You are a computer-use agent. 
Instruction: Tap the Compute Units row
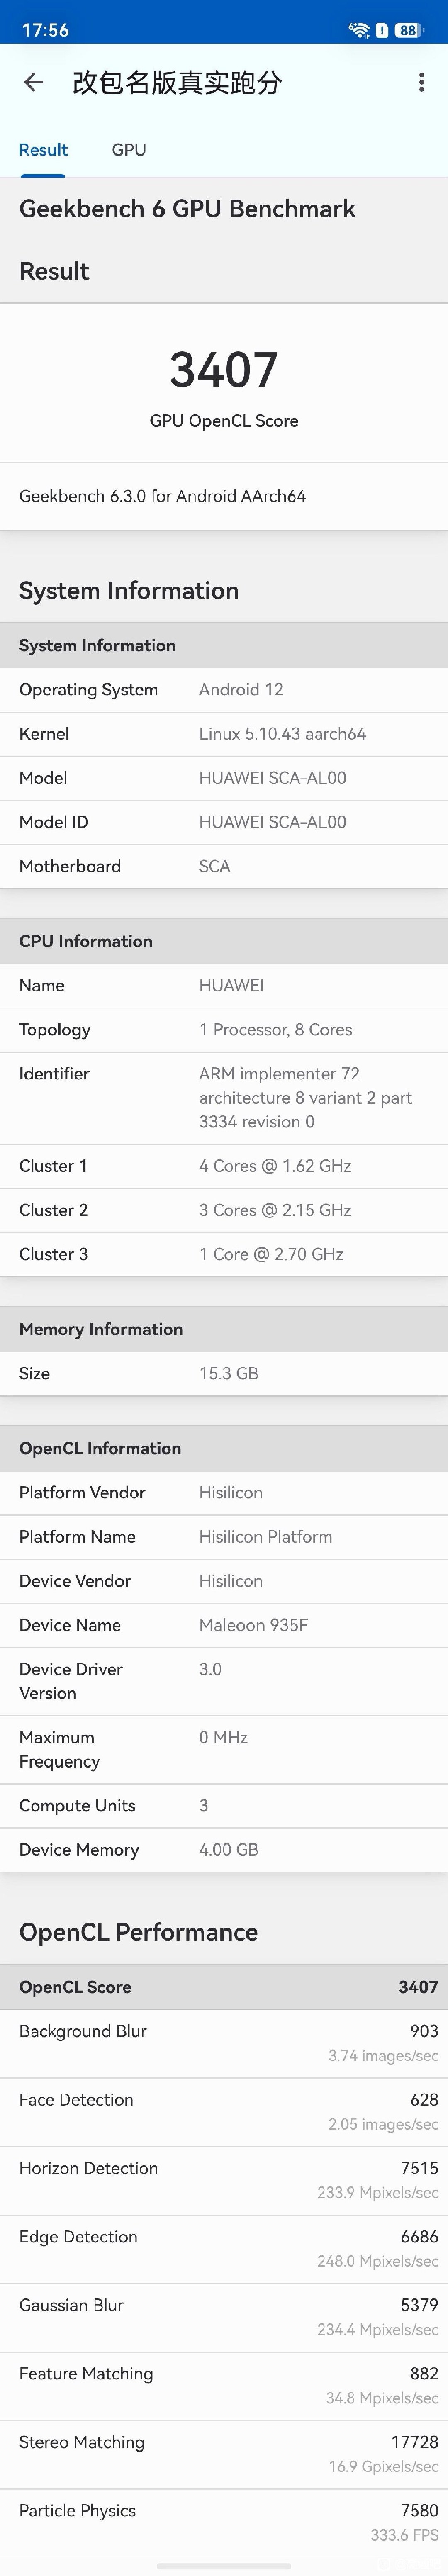224,1805
